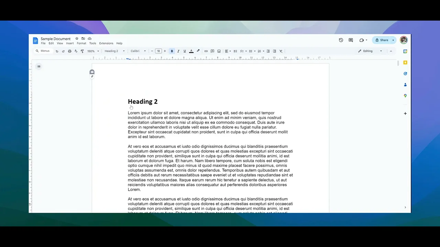Open the View menu
This screenshot has height=247, width=440.
[x=60, y=43]
